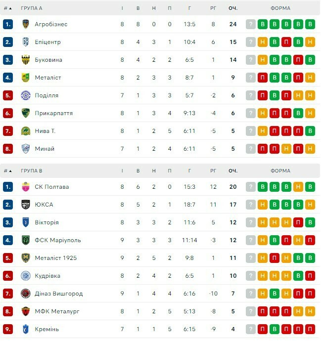Image resolution: width=325 pixels, height=341 pixels.
Task: Open the Епіцентр team page
Action: (47, 42)
